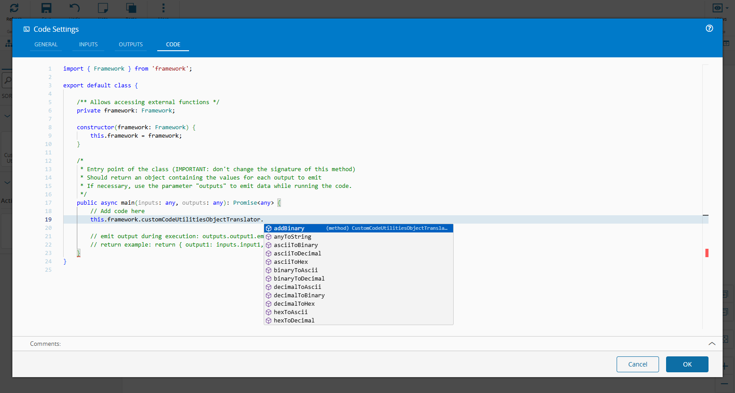
Task: Switch to the GENERAL tab
Action: (x=46, y=45)
